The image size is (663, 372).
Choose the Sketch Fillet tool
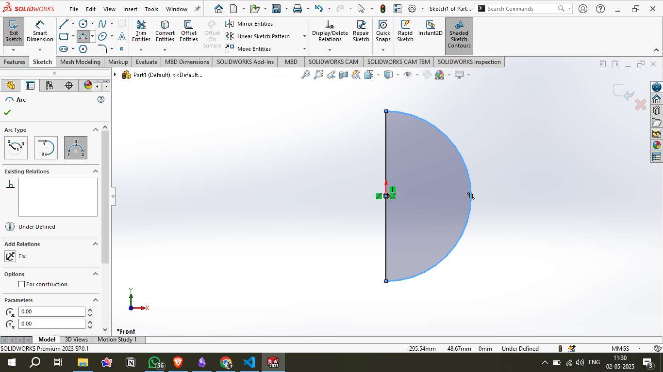tap(102, 49)
